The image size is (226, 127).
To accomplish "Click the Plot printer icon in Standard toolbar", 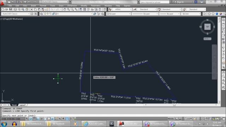I will [x=15, y=10].
